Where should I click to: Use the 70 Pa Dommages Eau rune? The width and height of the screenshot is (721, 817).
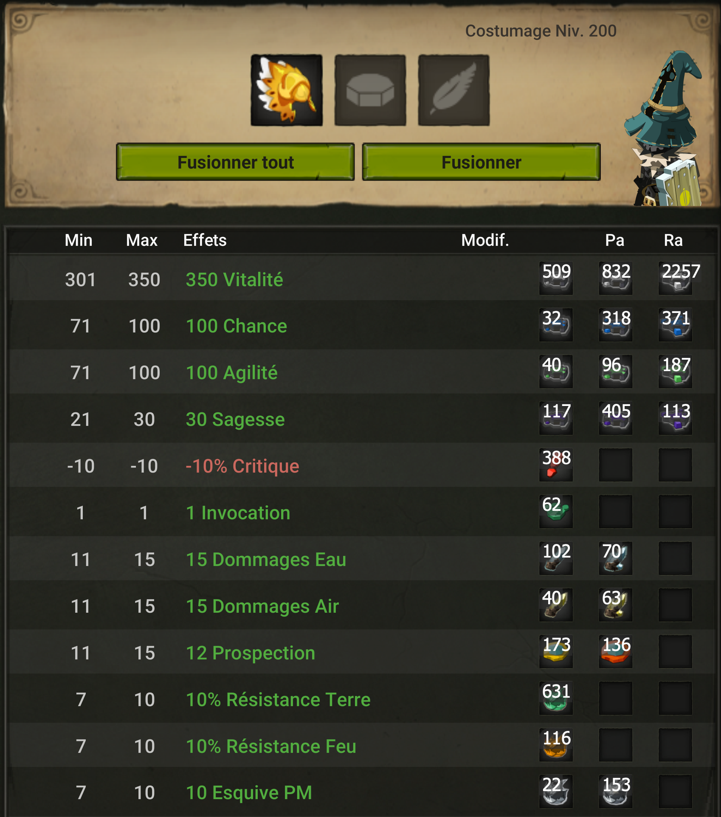pos(616,558)
